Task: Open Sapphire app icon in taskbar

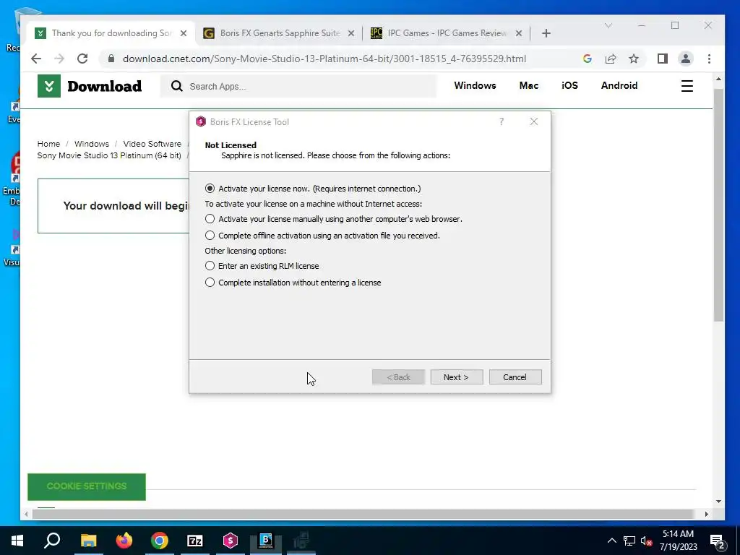Action: [231, 541]
